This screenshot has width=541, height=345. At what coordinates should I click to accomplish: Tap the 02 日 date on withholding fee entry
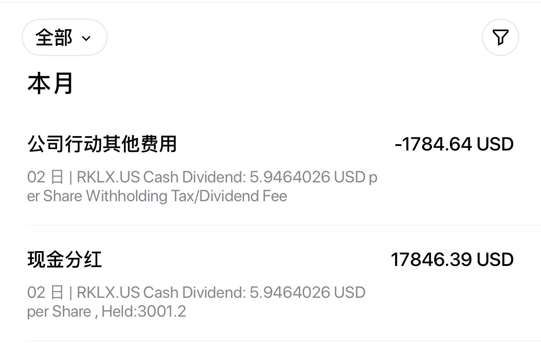(x=45, y=177)
